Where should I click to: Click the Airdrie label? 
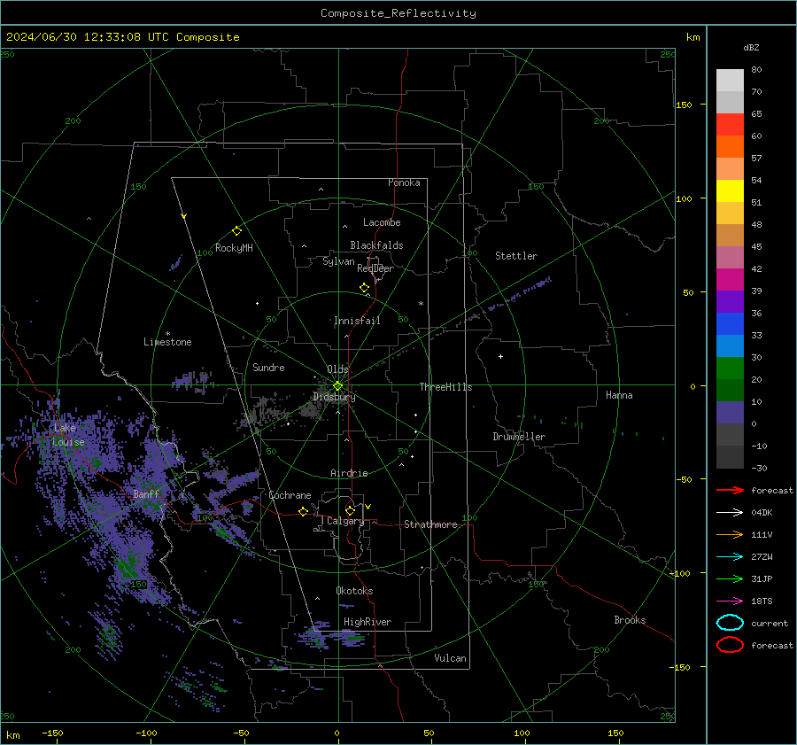pyautogui.click(x=349, y=473)
